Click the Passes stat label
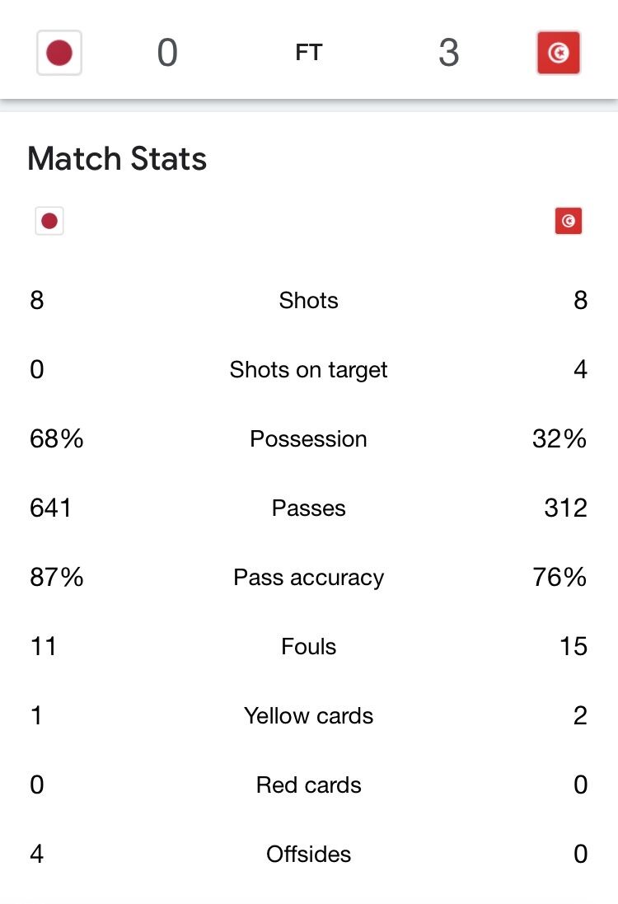This screenshot has width=618, height=904. (308, 508)
